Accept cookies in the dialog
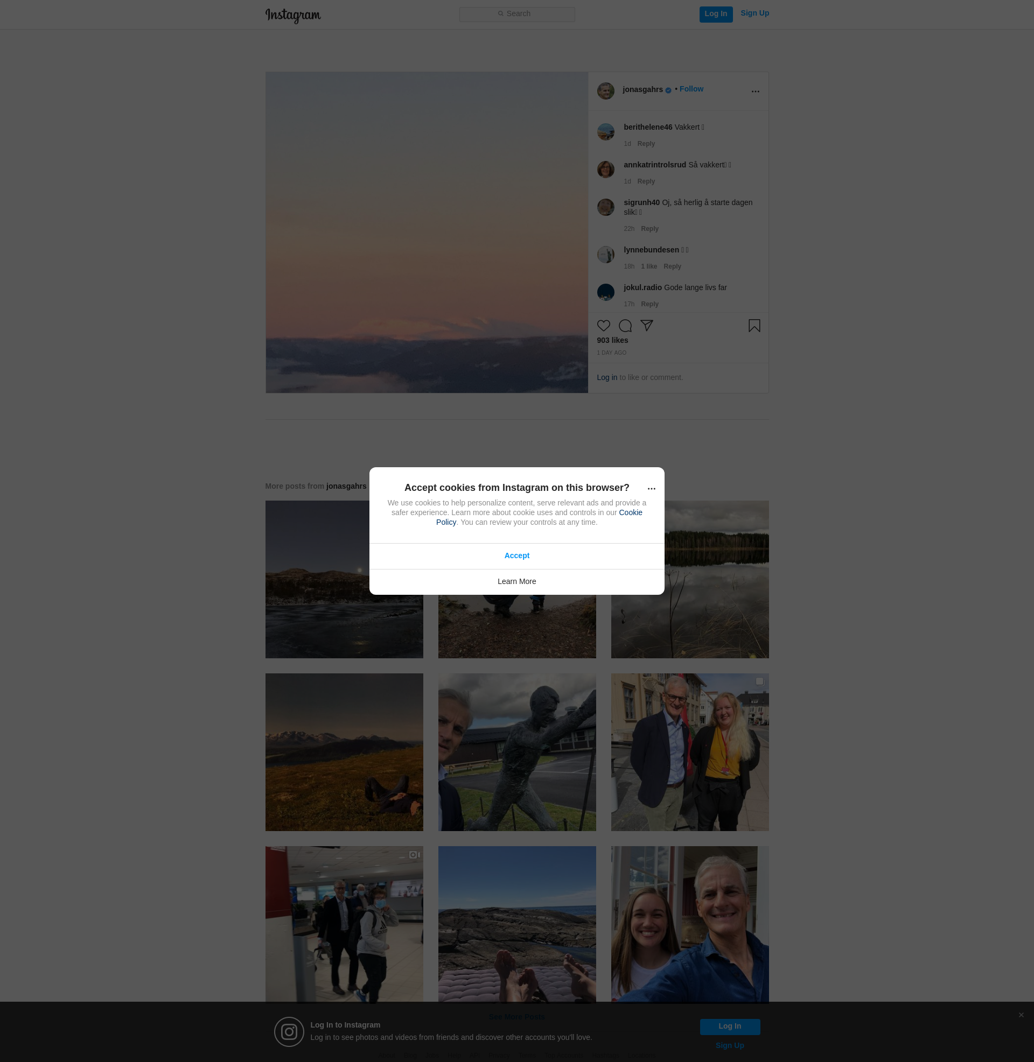 (x=516, y=555)
